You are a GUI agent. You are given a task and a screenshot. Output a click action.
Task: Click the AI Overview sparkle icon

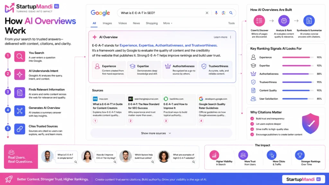click(95, 37)
